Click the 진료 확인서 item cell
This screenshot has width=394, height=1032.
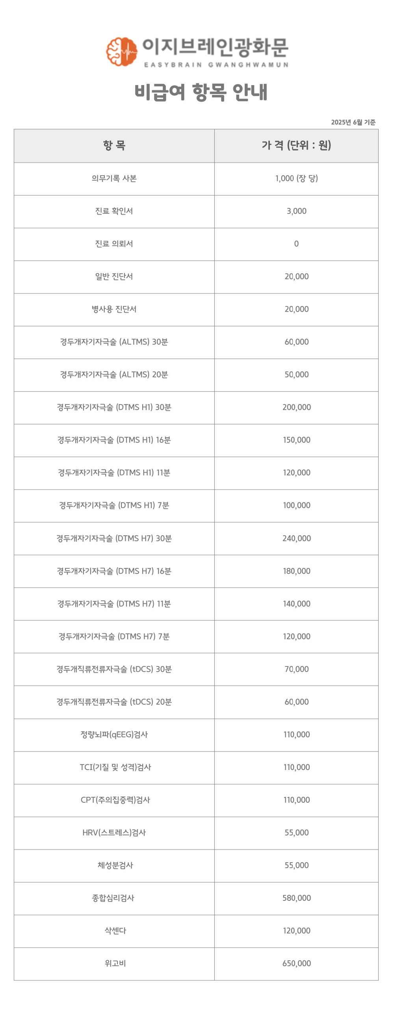(114, 212)
